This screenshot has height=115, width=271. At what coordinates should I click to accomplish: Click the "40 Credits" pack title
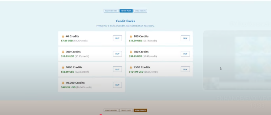click(72, 36)
